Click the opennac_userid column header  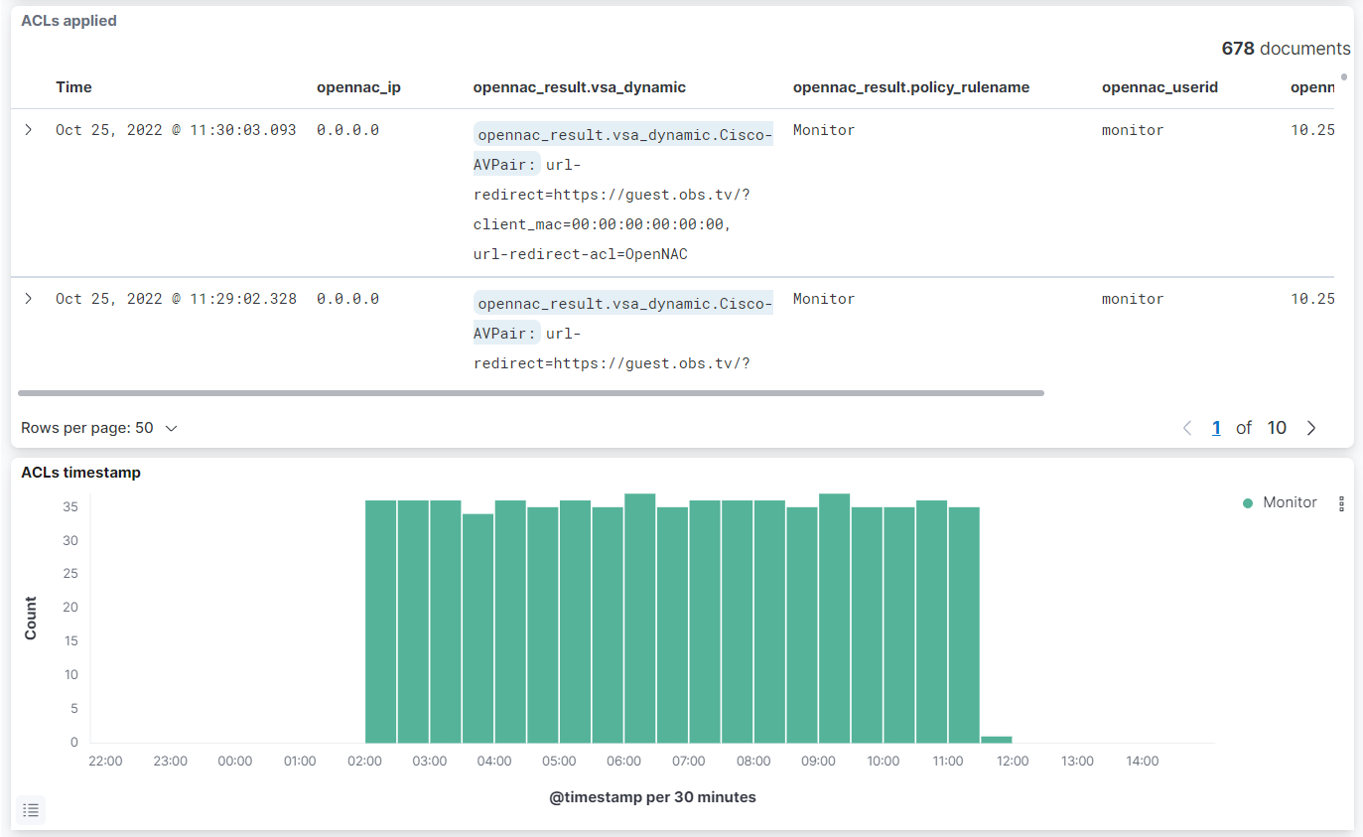coord(1159,87)
